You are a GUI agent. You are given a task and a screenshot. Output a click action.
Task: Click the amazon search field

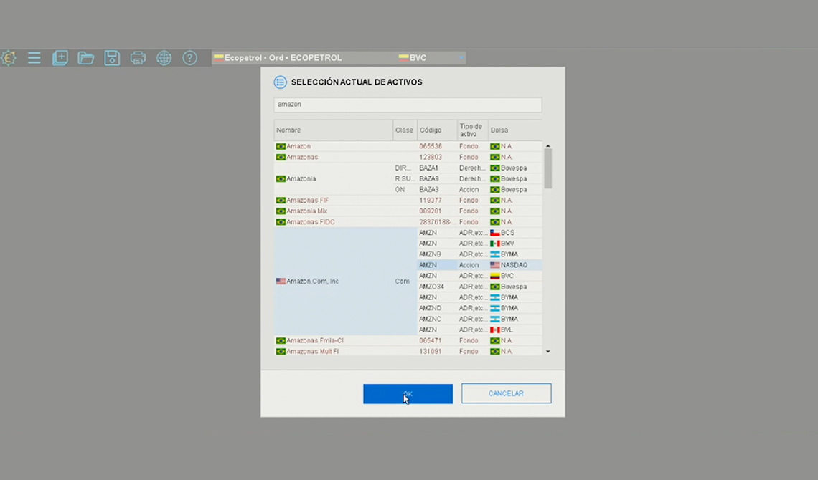408,105
